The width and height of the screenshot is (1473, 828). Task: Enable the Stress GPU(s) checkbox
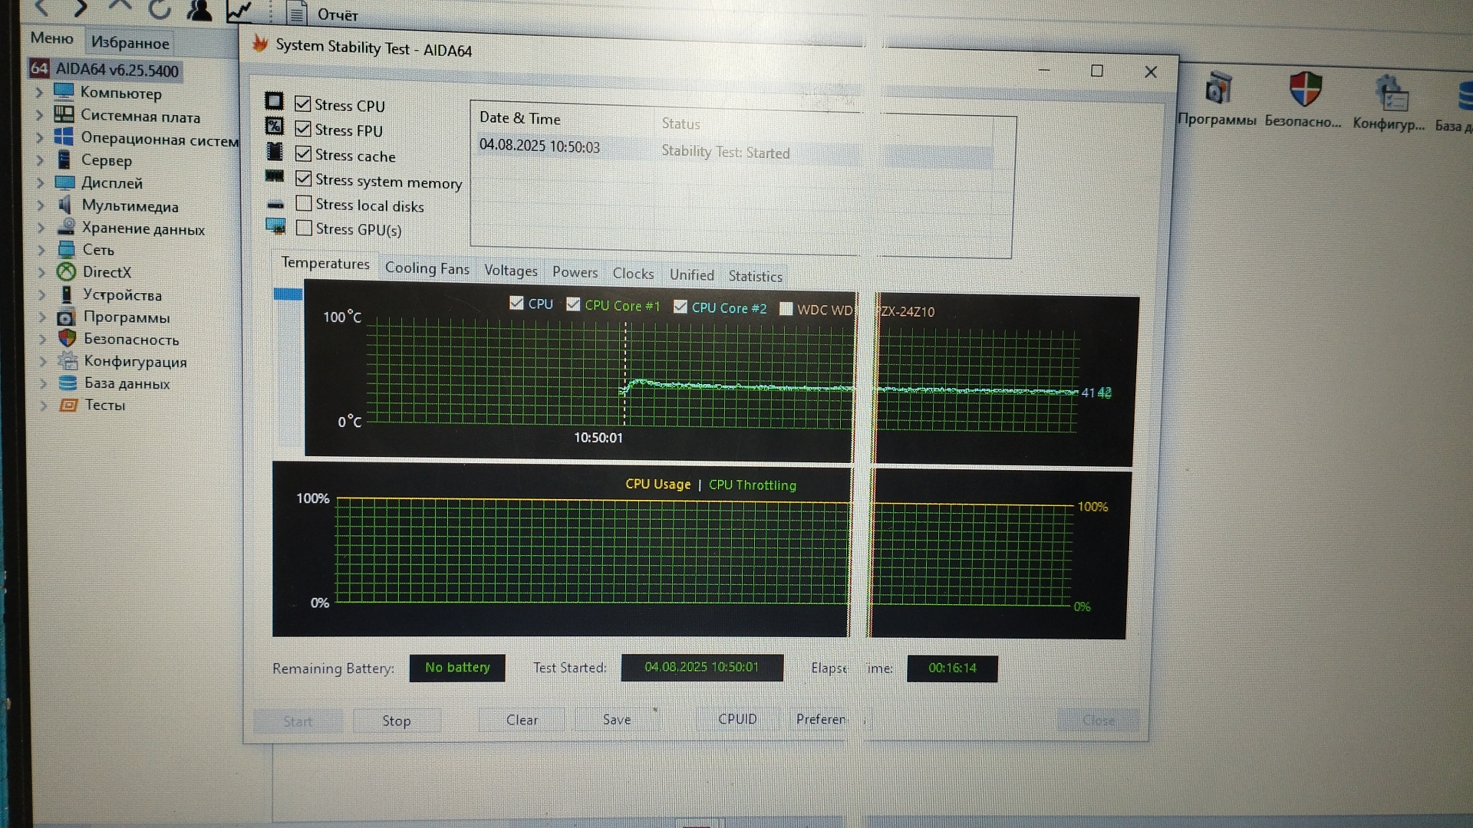[304, 228]
